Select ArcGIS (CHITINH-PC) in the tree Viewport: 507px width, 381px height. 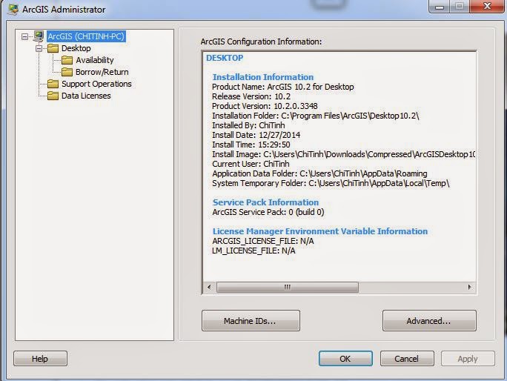[x=86, y=36]
